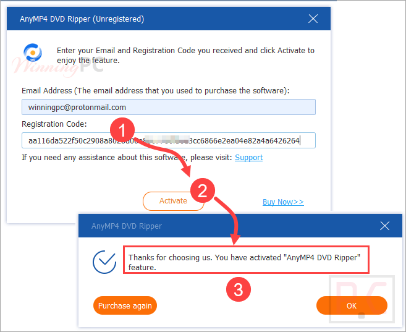The width and height of the screenshot is (406, 332).
Task: Click the Activate button
Action: point(173,201)
